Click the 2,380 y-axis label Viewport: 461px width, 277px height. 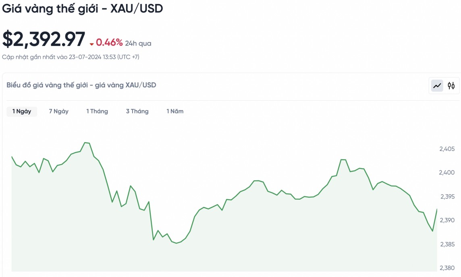pyautogui.click(x=447, y=268)
